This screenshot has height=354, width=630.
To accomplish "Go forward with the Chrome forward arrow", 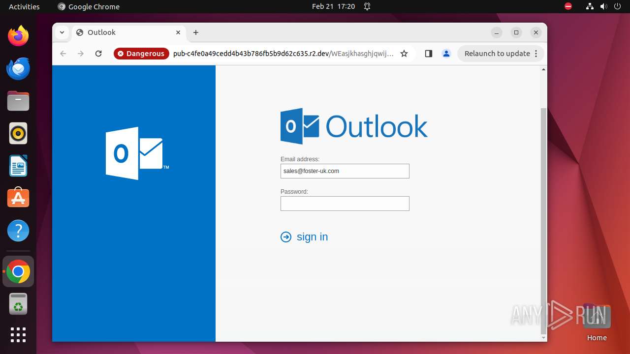I will pyautogui.click(x=81, y=54).
